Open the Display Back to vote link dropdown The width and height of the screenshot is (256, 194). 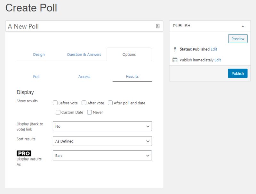[102, 126]
